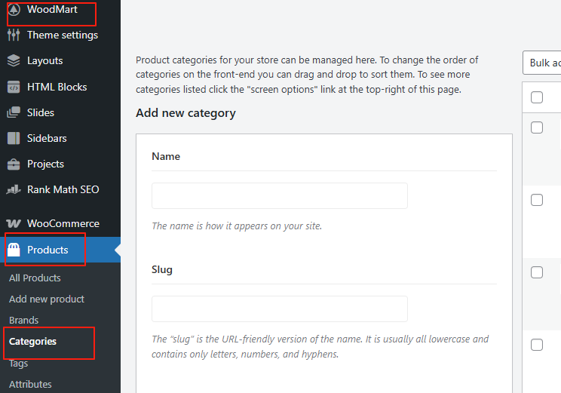Toggle the select-all checkbox in table header
Image resolution: width=561 pixels, height=393 pixels.
[x=537, y=97]
